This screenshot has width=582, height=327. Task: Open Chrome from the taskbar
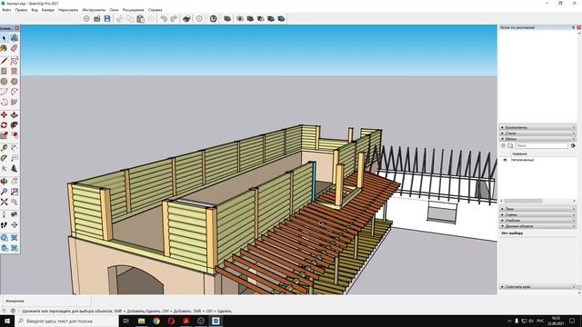point(156,321)
